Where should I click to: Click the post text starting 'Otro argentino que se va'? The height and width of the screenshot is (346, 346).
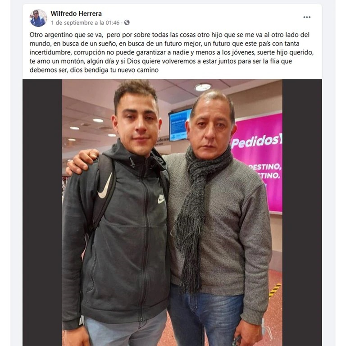point(172,52)
